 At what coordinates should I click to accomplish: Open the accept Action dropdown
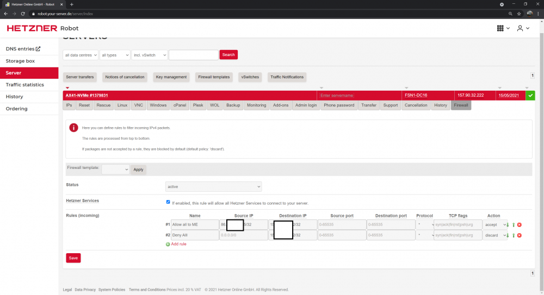point(495,224)
